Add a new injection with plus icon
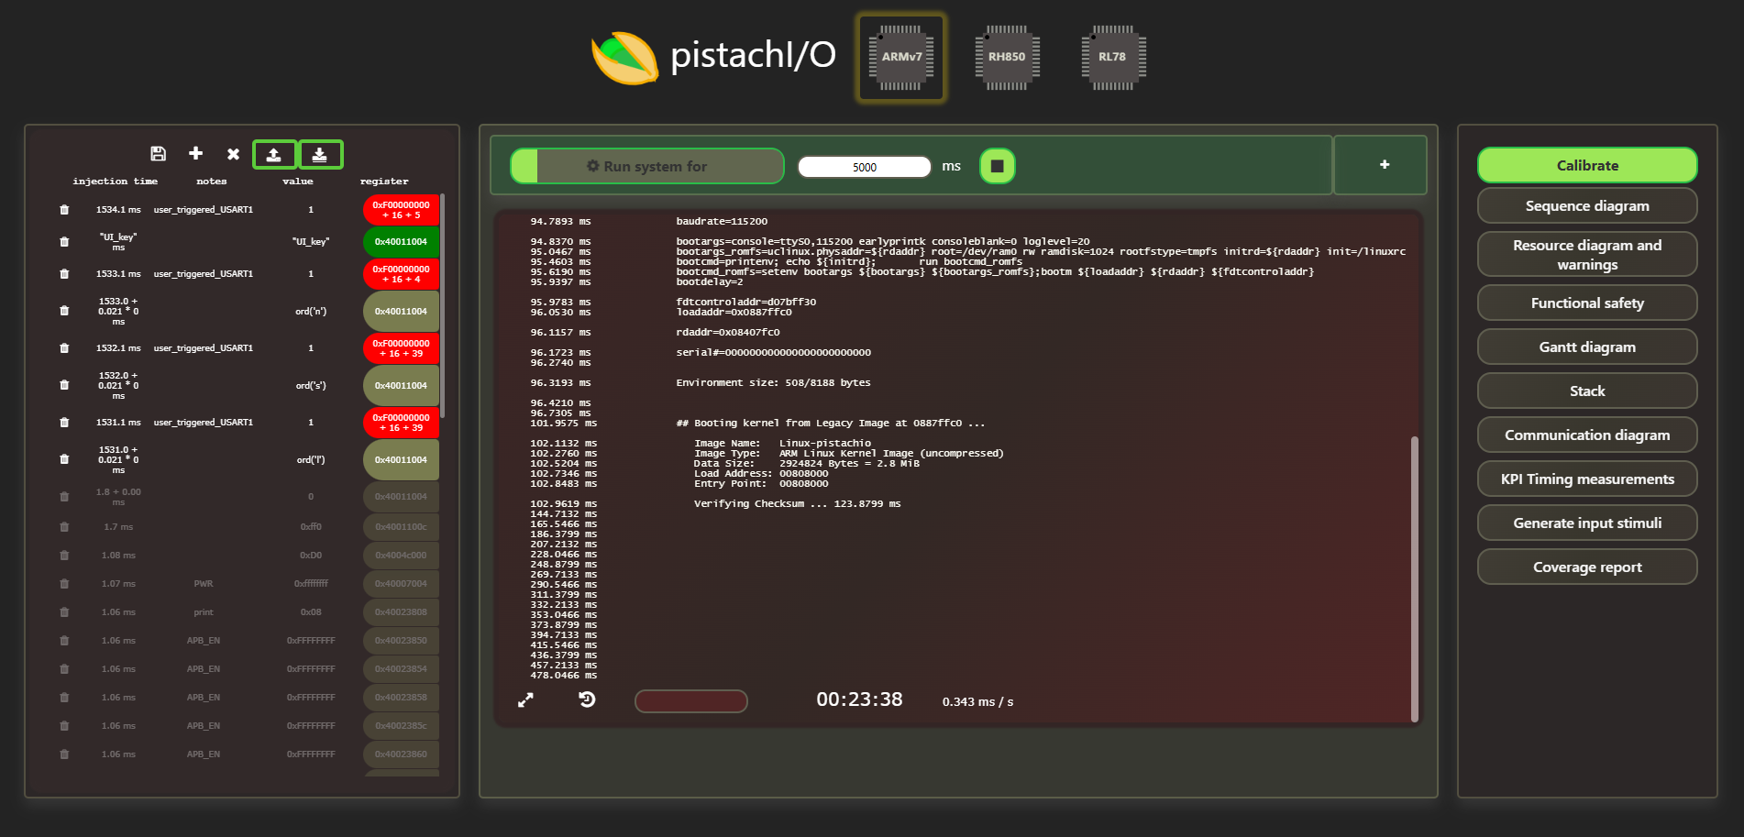 pyautogui.click(x=195, y=154)
